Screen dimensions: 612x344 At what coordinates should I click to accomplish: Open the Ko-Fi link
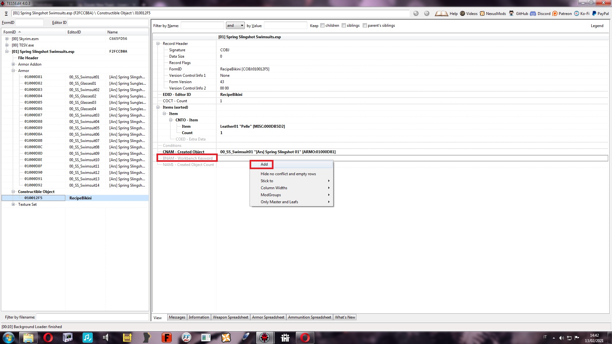coord(582,13)
